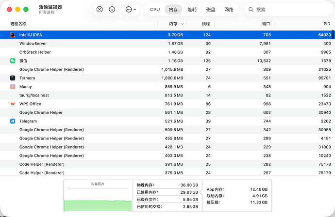Click the 联动内存 4.91 GB entry
Viewport: 335px width, 217px height.
(237, 196)
